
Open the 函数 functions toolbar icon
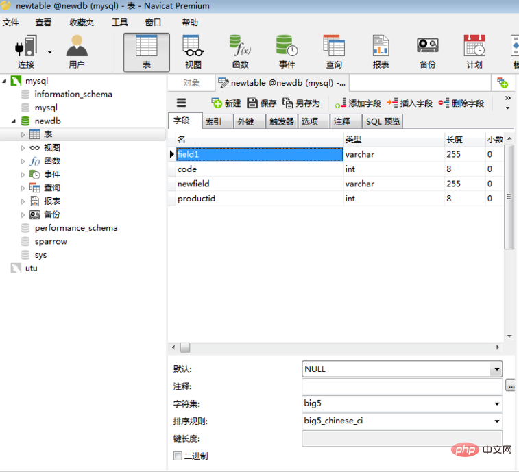coord(240,51)
